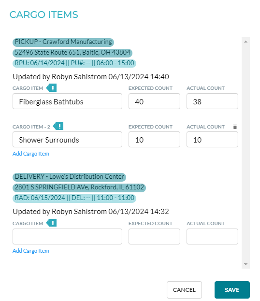260x301 pixels.
Task: Cancel the cargo items dialog
Action: point(184,290)
